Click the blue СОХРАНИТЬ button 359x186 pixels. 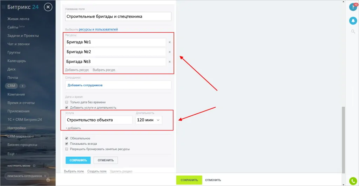[78, 160]
